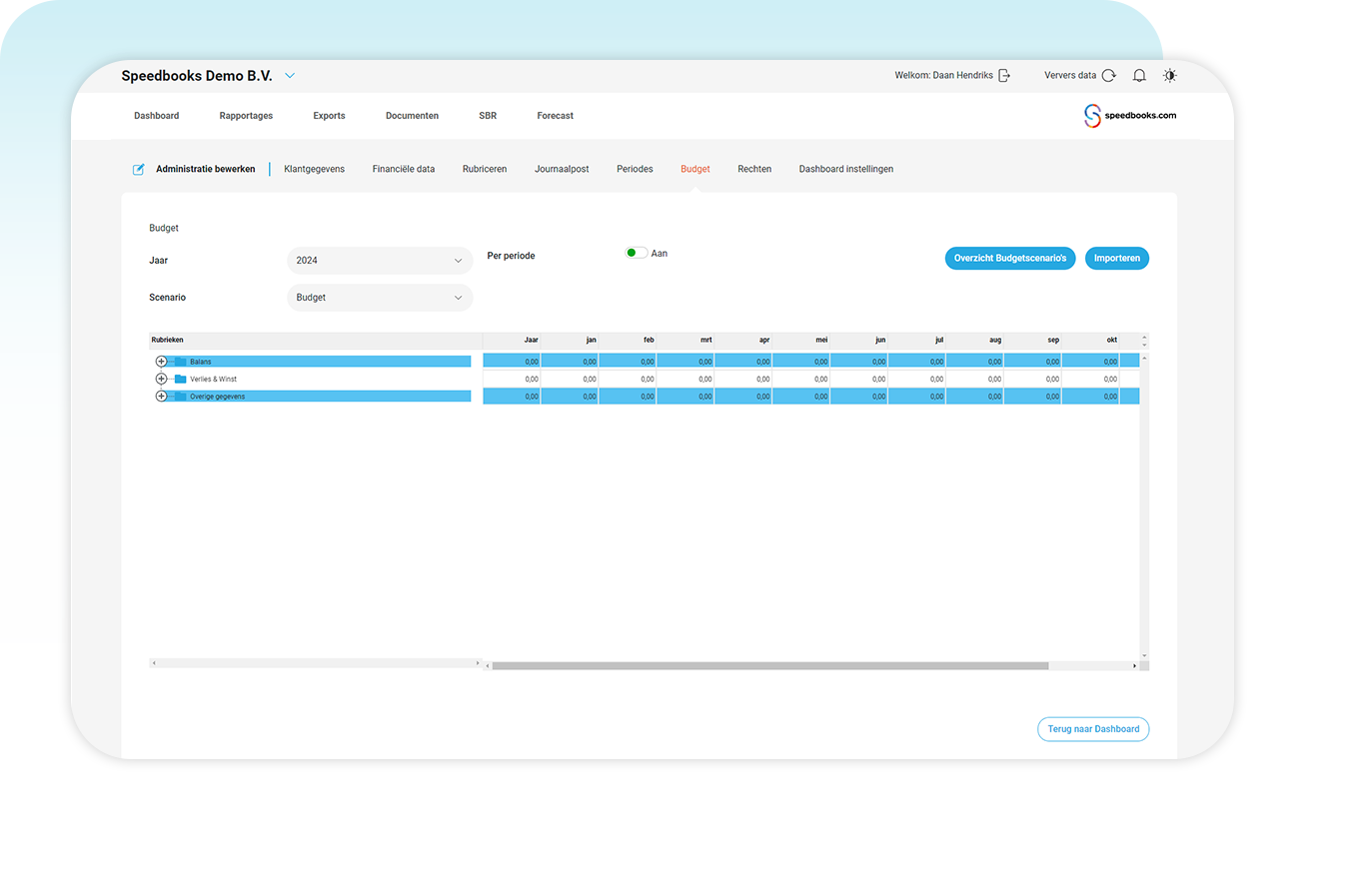Viewport: 1367px width, 893px height.
Task: Click the horizontal scrollbar under month columns
Action: tap(769, 665)
